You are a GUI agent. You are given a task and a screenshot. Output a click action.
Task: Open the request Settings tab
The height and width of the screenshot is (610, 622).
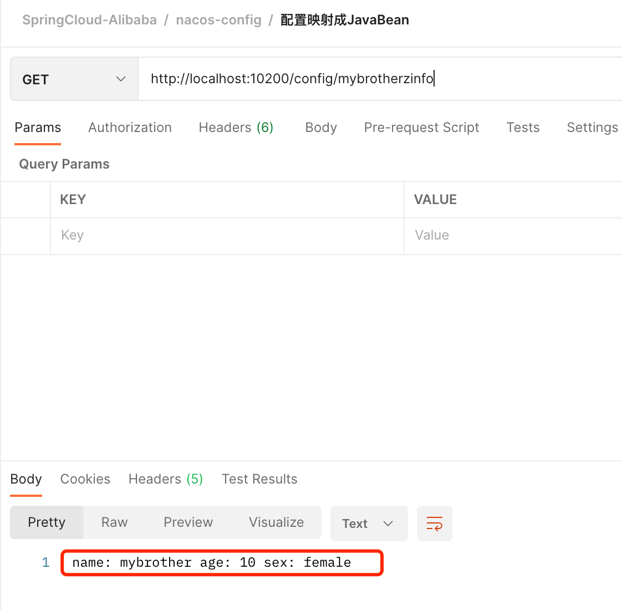pos(592,128)
